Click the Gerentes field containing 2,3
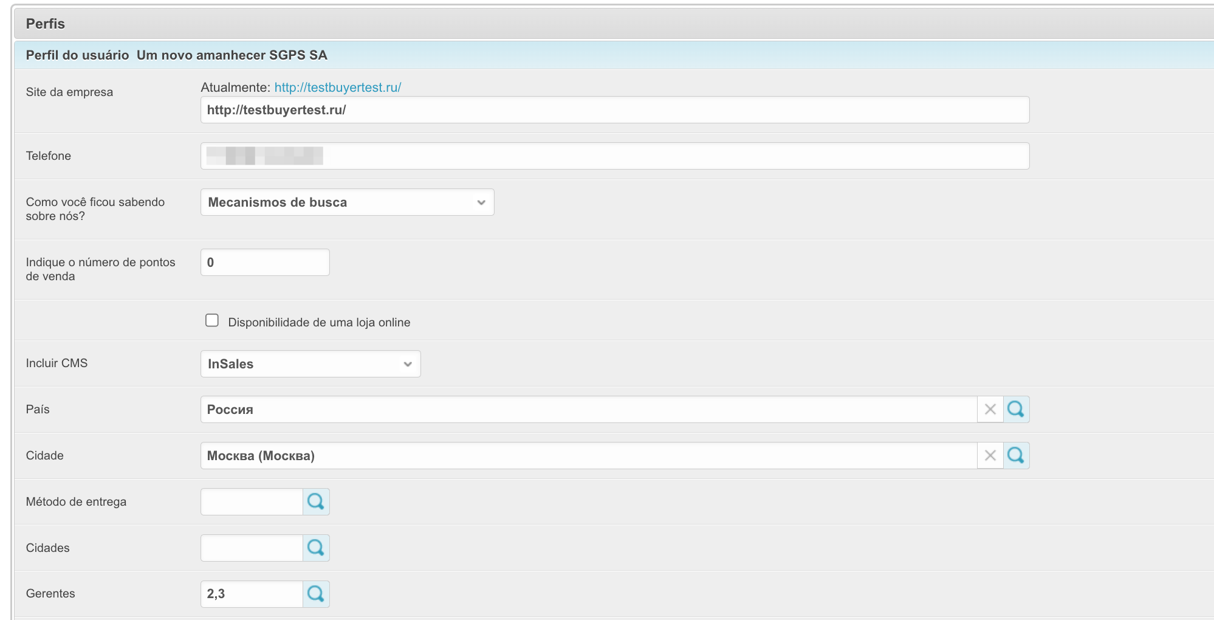The width and height of the screenshot is (1214, 620). tap(252, 594)
